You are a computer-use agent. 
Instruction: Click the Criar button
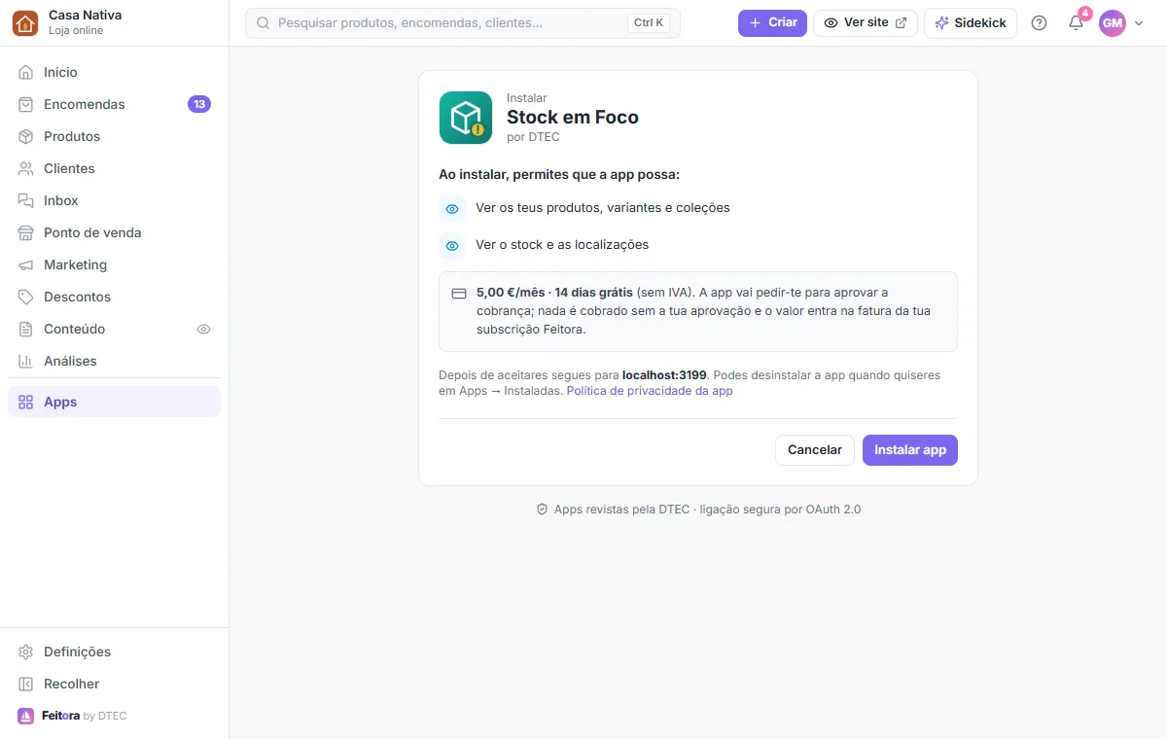(772, 22)
